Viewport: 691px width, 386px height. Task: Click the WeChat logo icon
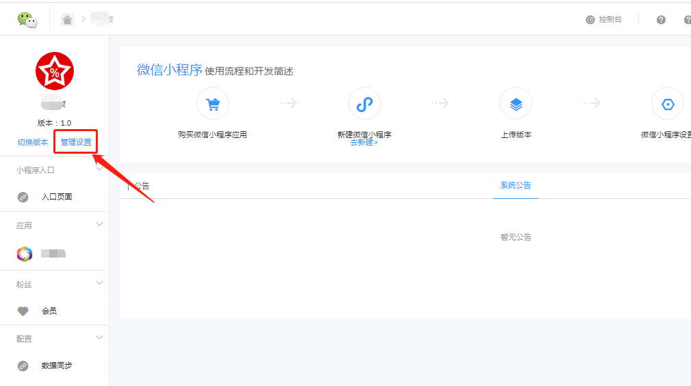point(27,20)
